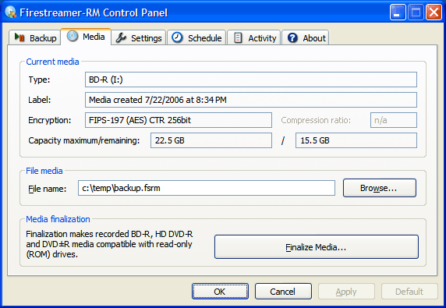The width and height of the screenshot is (446, 308).
Task: Open the Settings tab
Action: [138, 37]
